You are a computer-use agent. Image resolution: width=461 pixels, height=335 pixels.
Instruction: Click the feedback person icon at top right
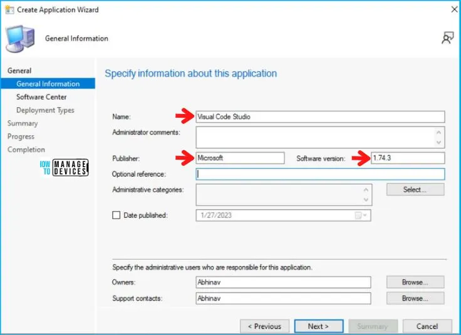[x=447, y=38]
